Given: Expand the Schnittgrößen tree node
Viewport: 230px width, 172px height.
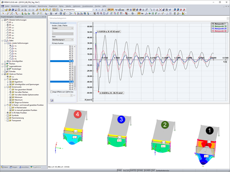Looking at the screenshot, I should click(5, 61).
